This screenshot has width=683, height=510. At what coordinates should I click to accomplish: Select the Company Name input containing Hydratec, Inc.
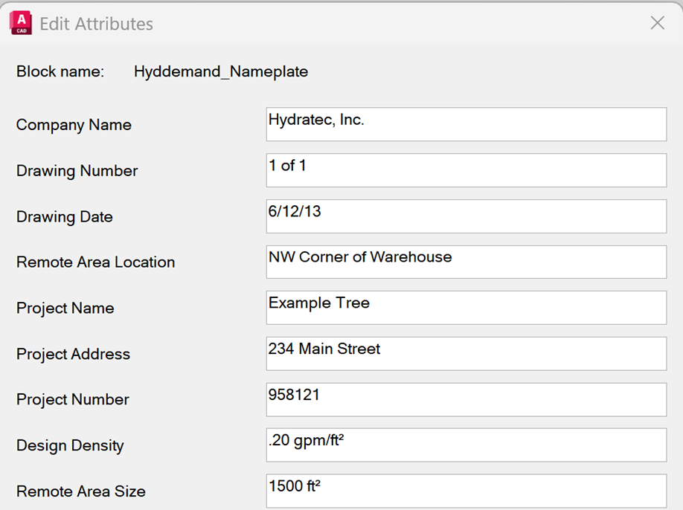[466, 124]
